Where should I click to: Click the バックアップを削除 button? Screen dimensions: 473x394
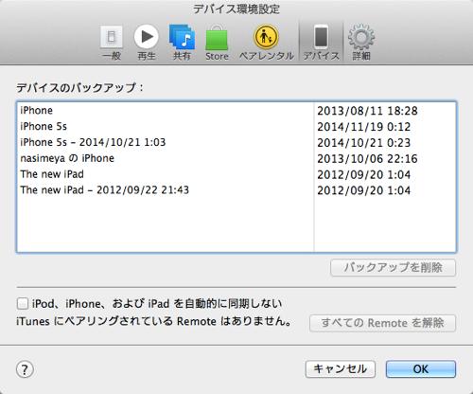coord(393,268)
